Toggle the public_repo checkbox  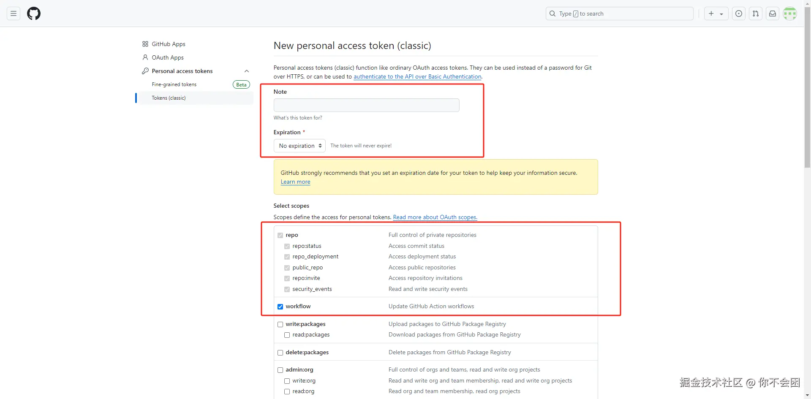click(x=287, y=268)
